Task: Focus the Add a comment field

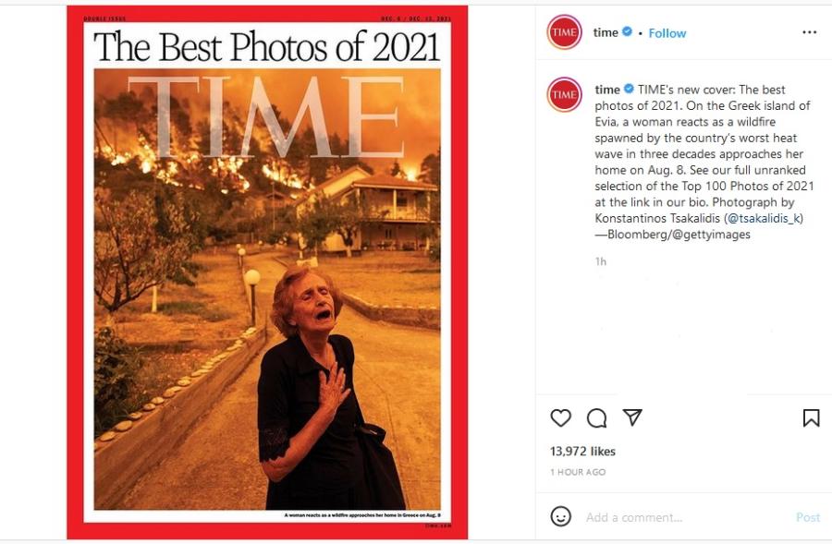Action: tap(684, 517)
